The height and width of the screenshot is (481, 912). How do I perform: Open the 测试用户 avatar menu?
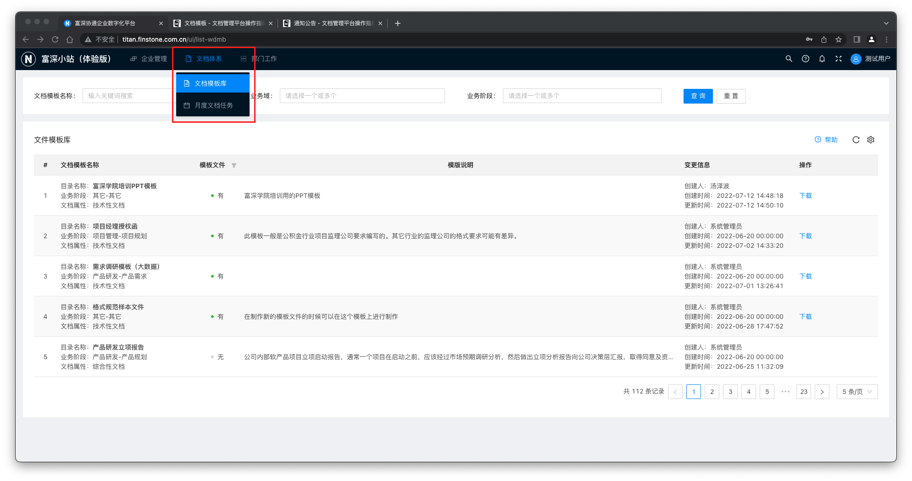click(x=870, y=59)
